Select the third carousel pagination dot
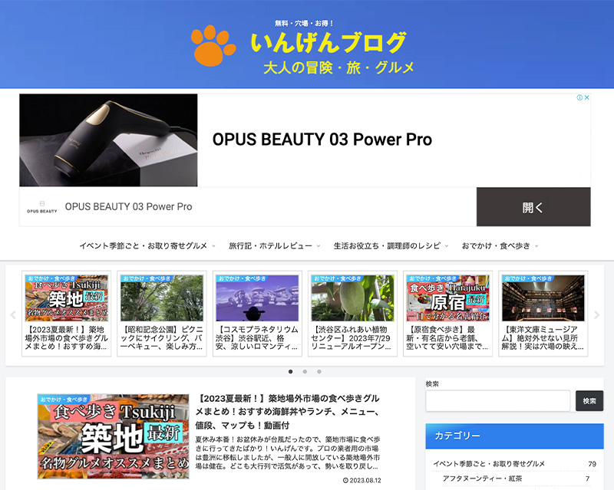The width and height of the screenshot is (614, 490). coord(319,371)
